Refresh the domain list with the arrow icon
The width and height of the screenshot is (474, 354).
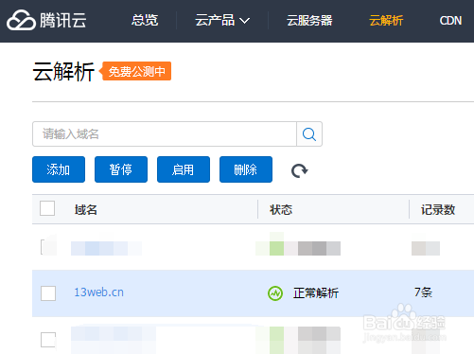pyautogui.click(x=299, y=170)
